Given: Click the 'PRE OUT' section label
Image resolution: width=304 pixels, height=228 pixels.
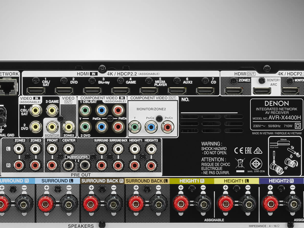Looking at the screenshot, I should coord(81,175).
